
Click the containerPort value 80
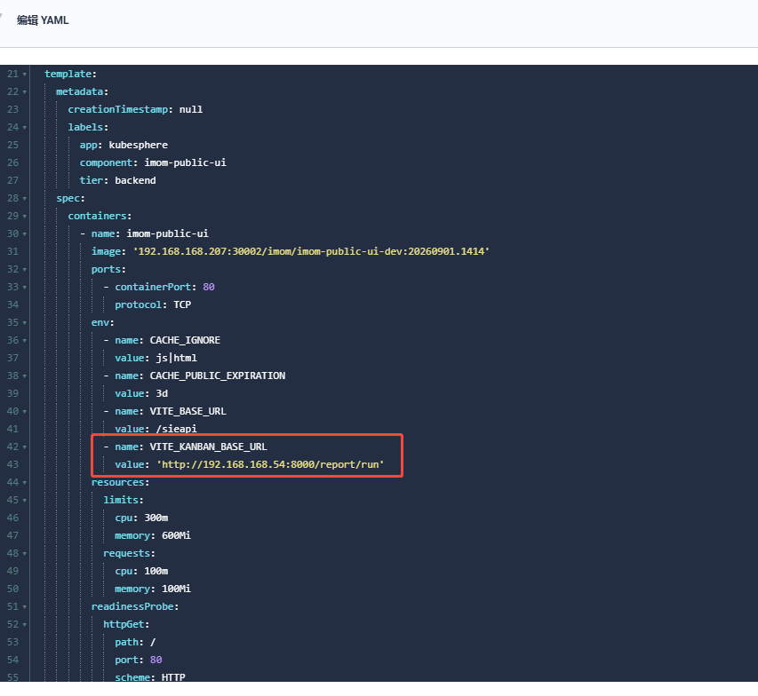209,287
